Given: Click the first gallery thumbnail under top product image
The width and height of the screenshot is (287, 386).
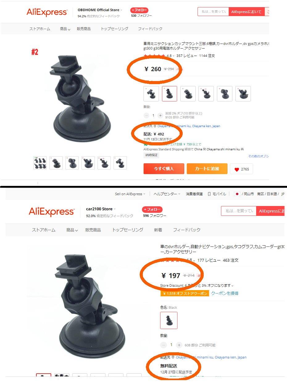Looking at the screenshot, I should pyautogui.click(x=40, y=163).
